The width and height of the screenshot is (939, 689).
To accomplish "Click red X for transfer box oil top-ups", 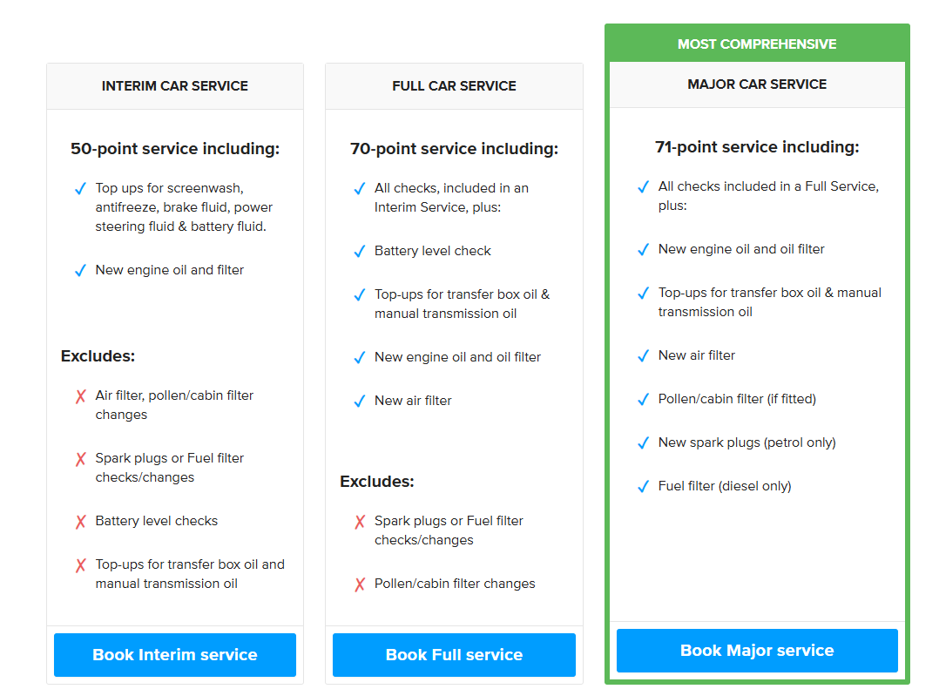I will [x=80, y=565].
